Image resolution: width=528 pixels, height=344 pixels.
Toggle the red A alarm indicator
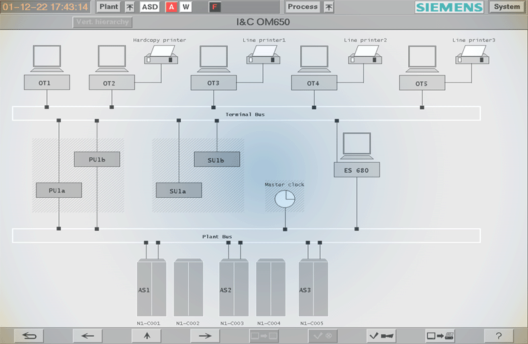(172, 7)
